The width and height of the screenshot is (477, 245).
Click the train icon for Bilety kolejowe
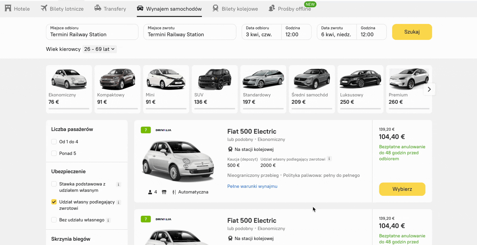tap(216, 8)
